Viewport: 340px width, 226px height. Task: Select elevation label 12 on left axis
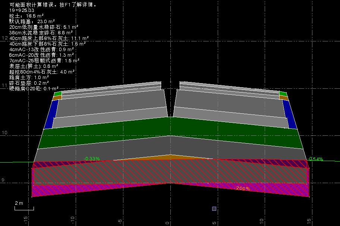tap(4, 38)
